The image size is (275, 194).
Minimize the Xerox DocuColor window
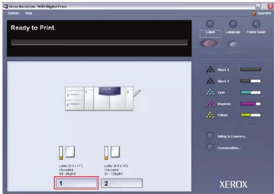click(x=258, y=7)
